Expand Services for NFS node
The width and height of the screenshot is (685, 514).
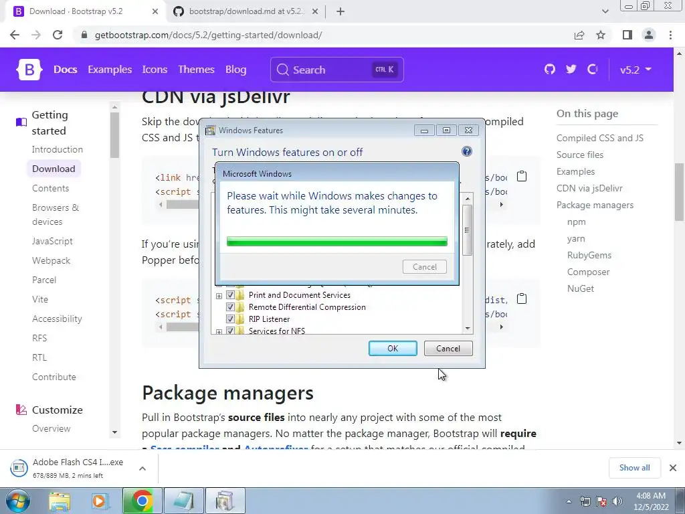pos(219,332)
